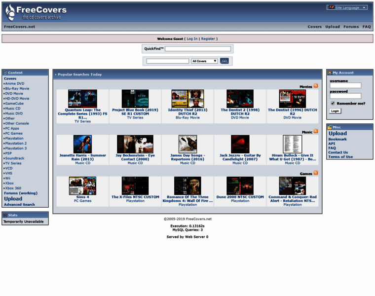This screenshot has width=375, height=296.
Task: Click the flag icon in Site Language
Action: point(331,7)
